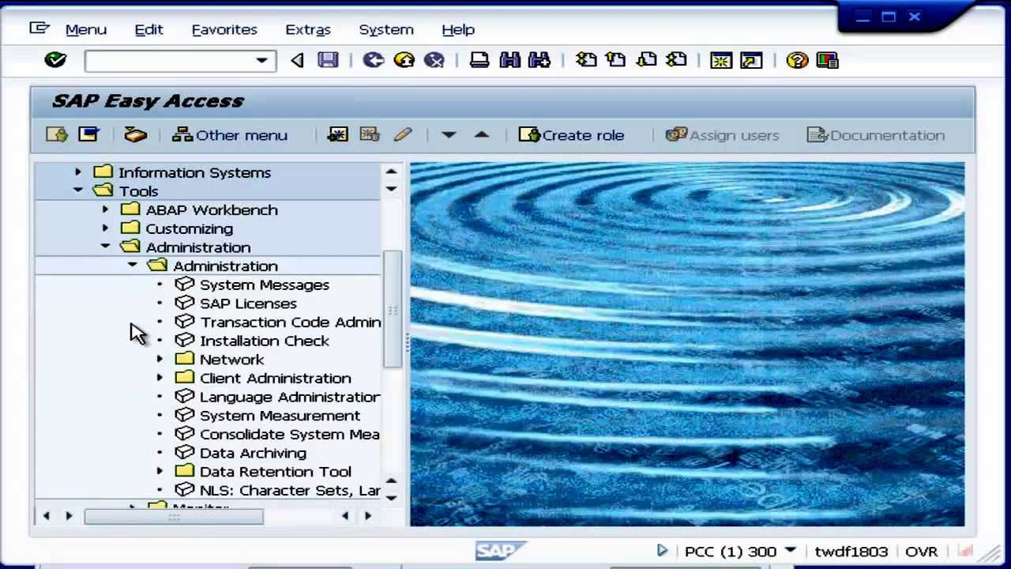Click the Print icon

(479, 60)
